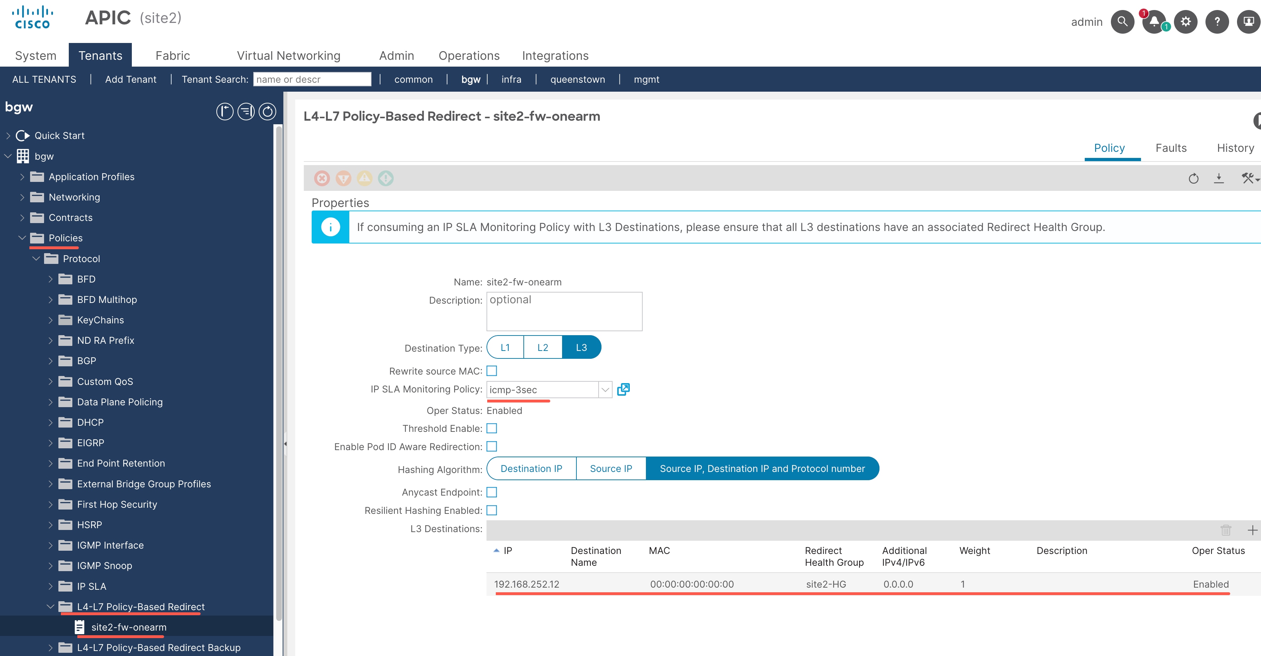Sort L3 Destinations by IP column
1261x656 pixels.
(x=508, y=551)
